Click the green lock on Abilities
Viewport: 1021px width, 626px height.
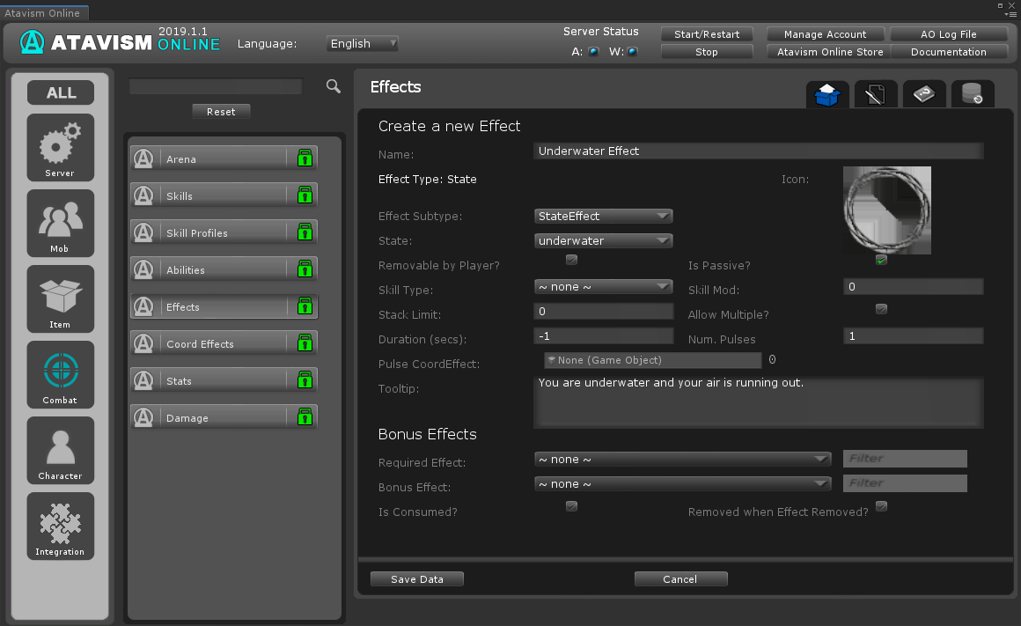[305, 269]
